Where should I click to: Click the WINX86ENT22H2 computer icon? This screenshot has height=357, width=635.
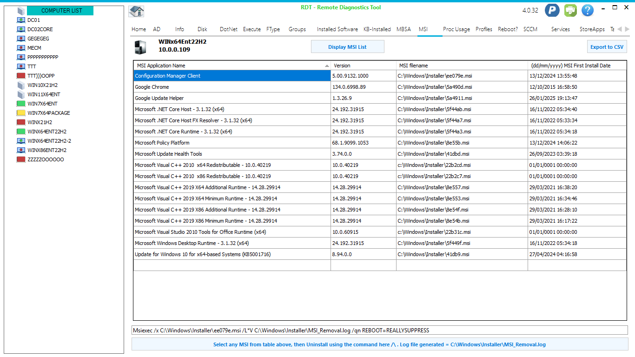click(21, 150)
